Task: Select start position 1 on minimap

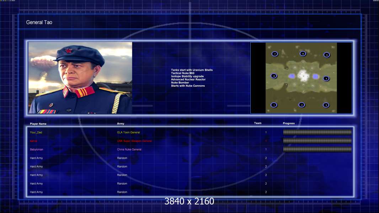Action: click(x=274, y=105)
